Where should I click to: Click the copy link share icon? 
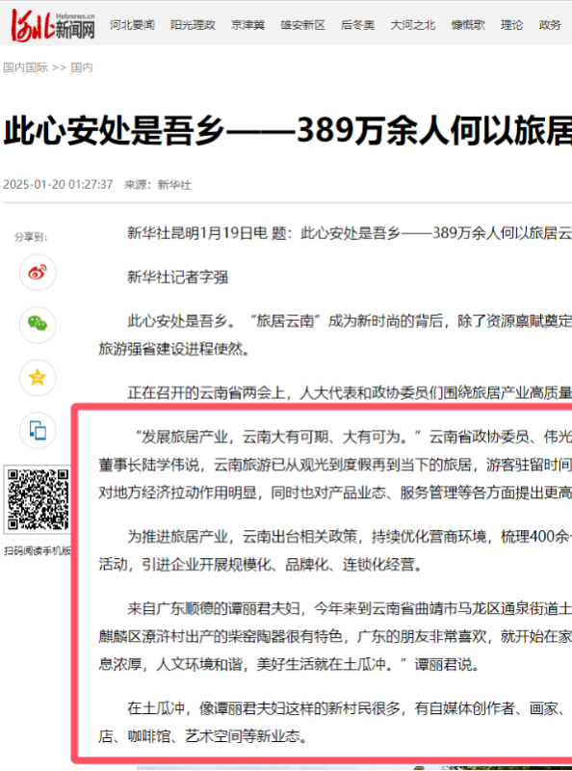(38, 430)
